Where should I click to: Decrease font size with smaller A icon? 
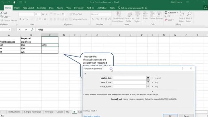[x=46, y=14]
